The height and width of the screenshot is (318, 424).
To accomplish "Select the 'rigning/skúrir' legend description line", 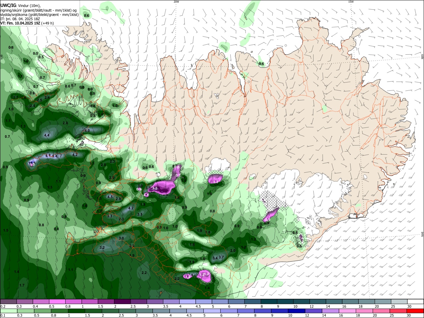I will (38, 10).
